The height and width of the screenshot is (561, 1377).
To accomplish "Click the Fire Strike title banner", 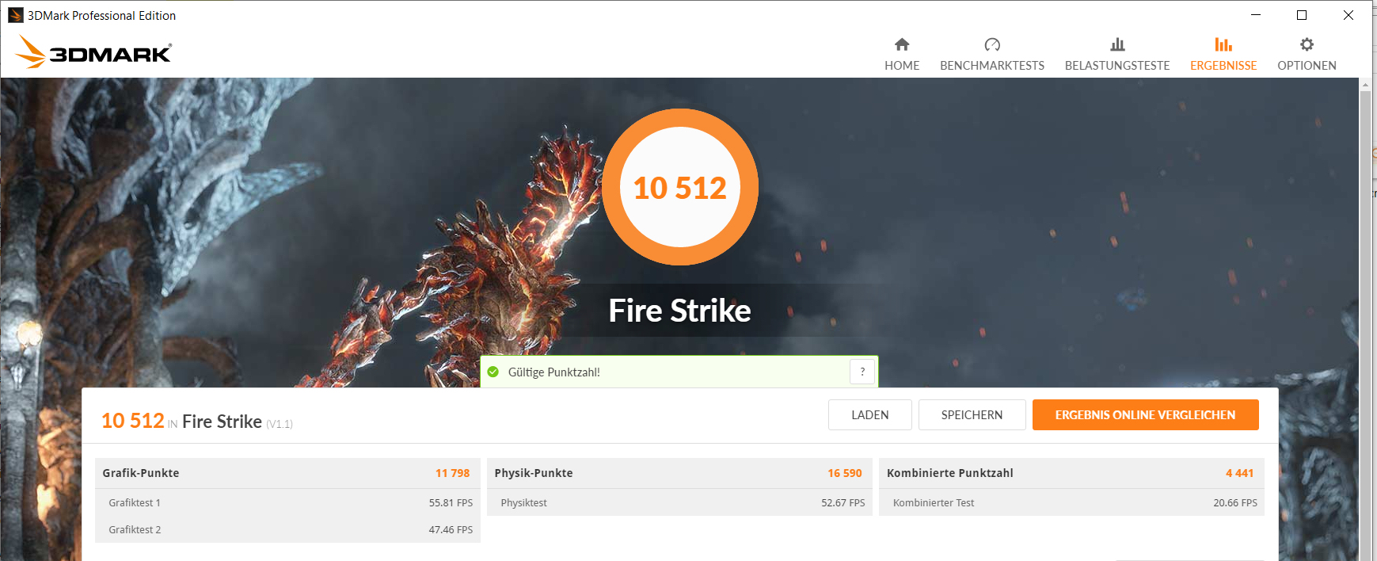I will click(679, 311).
